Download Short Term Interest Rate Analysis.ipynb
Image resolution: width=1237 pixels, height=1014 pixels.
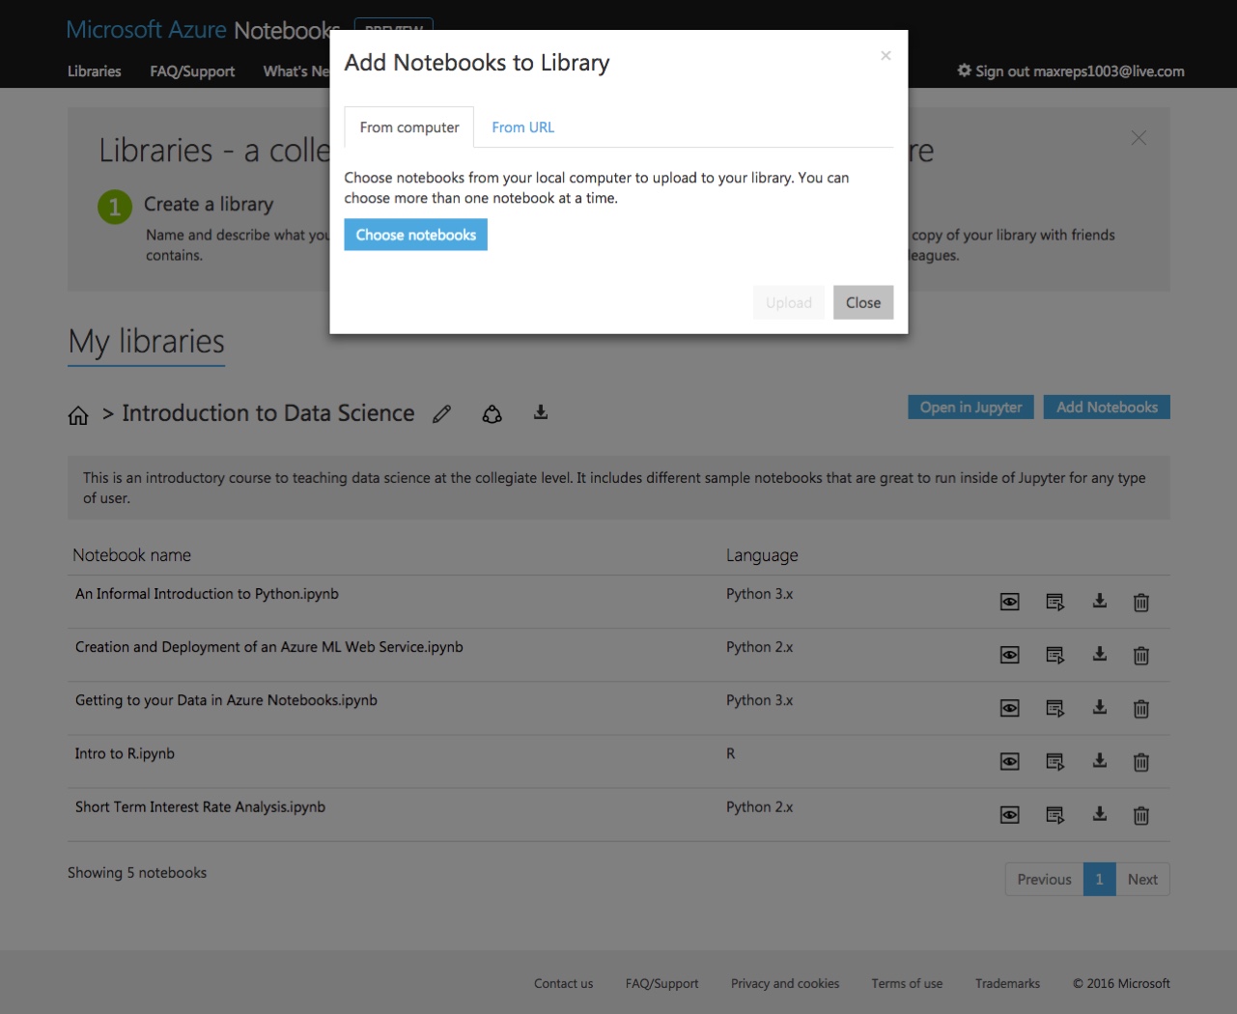click(x=1099, y=813)
